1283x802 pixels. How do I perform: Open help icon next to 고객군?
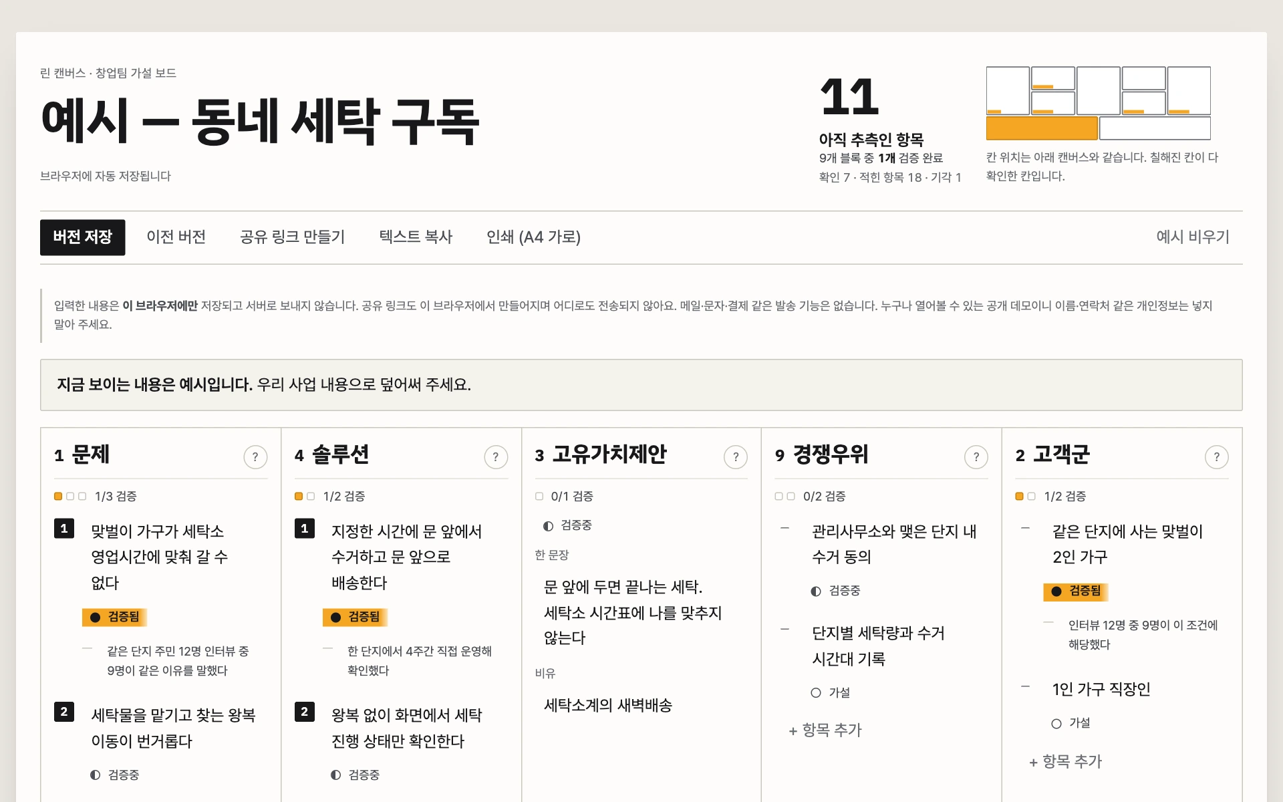tap(1217, 457)
